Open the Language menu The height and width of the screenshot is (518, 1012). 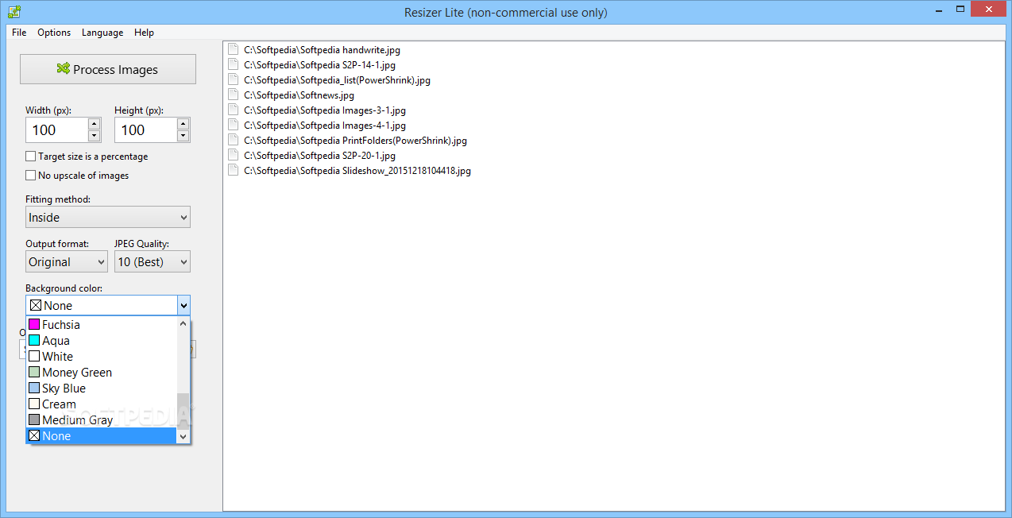pos(102,33)
